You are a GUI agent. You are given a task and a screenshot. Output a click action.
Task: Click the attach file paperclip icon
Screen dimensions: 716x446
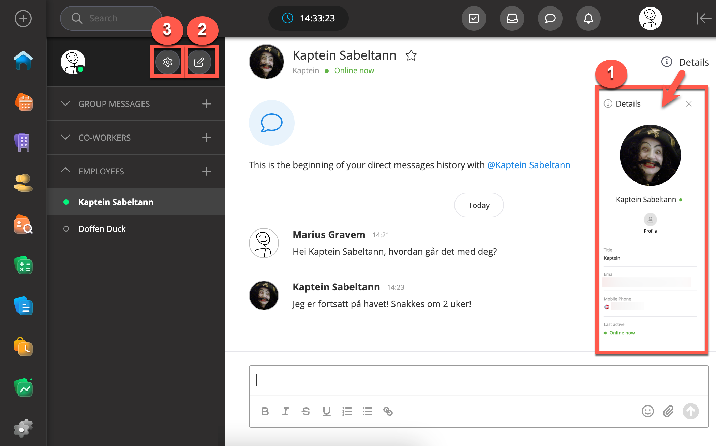coord(668,411)
